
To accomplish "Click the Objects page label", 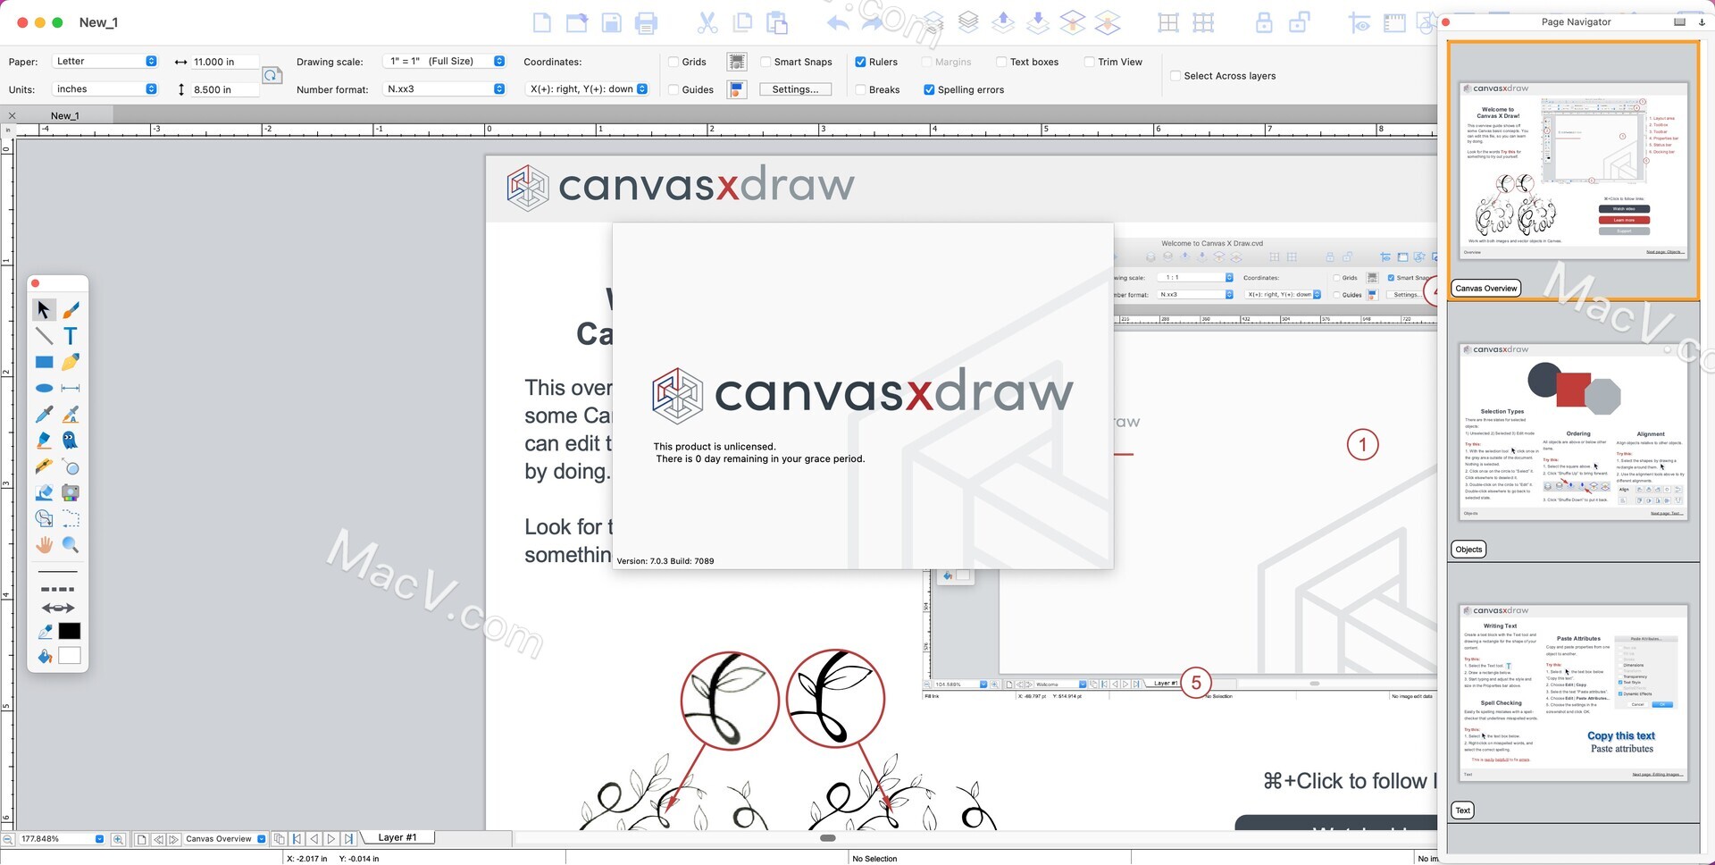I will point(1468,550).
